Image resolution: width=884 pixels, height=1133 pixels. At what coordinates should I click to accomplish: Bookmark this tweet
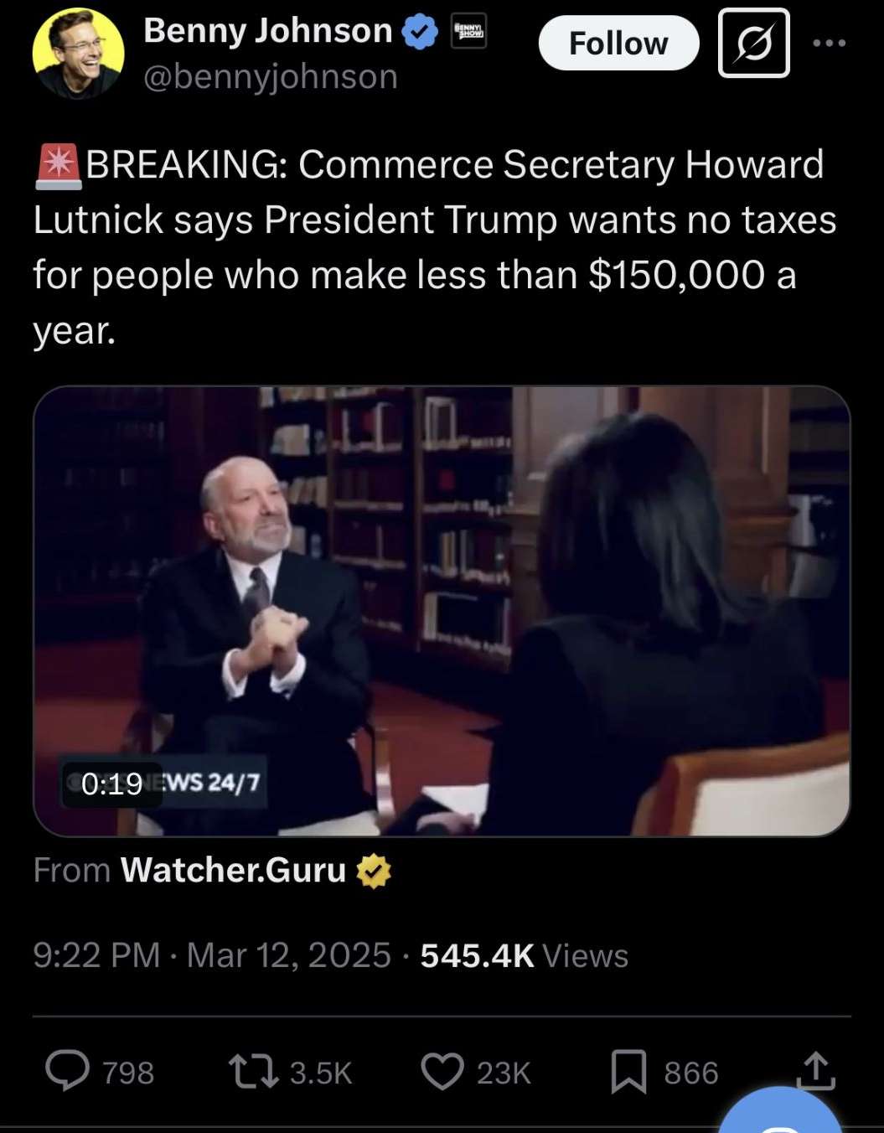point(628,1072)
